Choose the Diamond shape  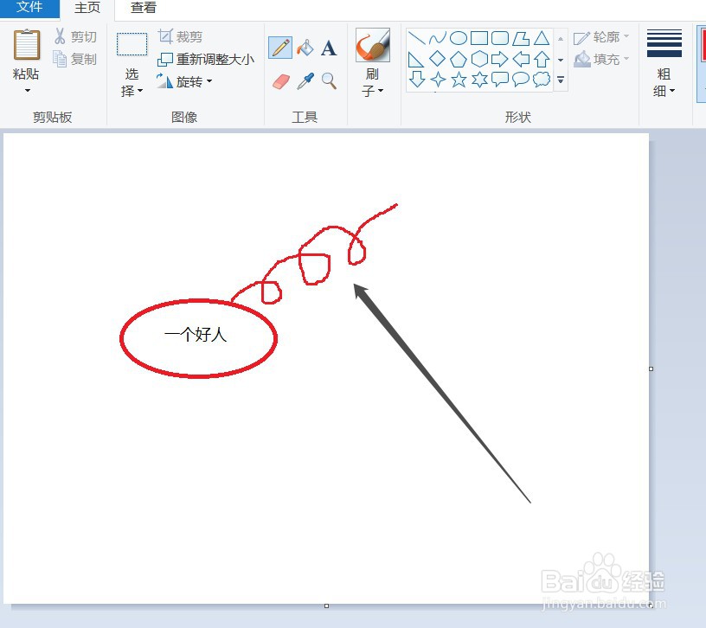coord(437,59)
